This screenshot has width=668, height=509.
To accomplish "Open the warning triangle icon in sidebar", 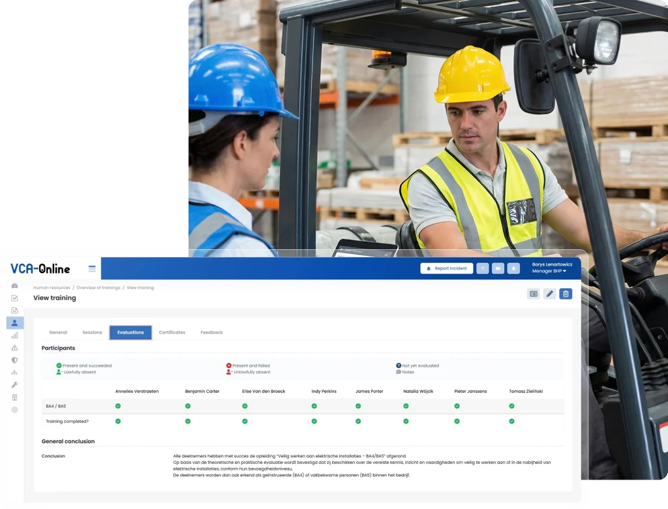I will (14, 348).
